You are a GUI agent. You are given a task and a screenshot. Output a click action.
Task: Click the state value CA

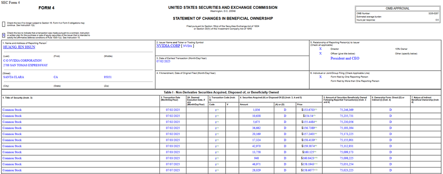coord(56,77)
